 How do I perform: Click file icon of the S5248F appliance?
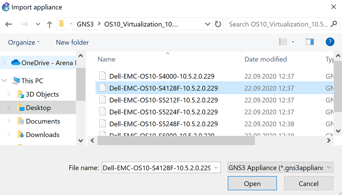pos(103,123)
